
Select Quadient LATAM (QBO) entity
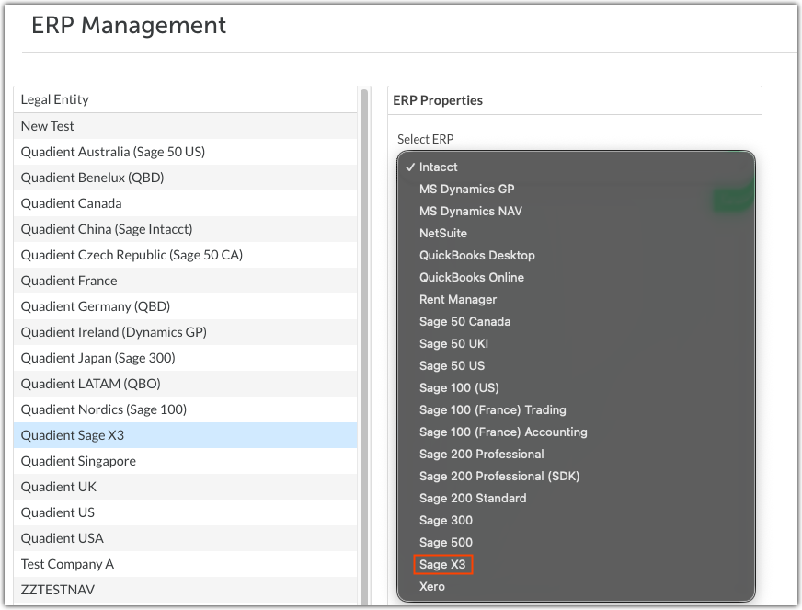(x=185, y=384)
